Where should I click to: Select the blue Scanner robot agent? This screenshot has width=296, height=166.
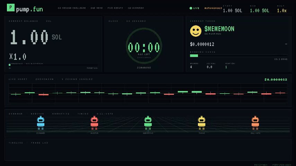point(41,123)
